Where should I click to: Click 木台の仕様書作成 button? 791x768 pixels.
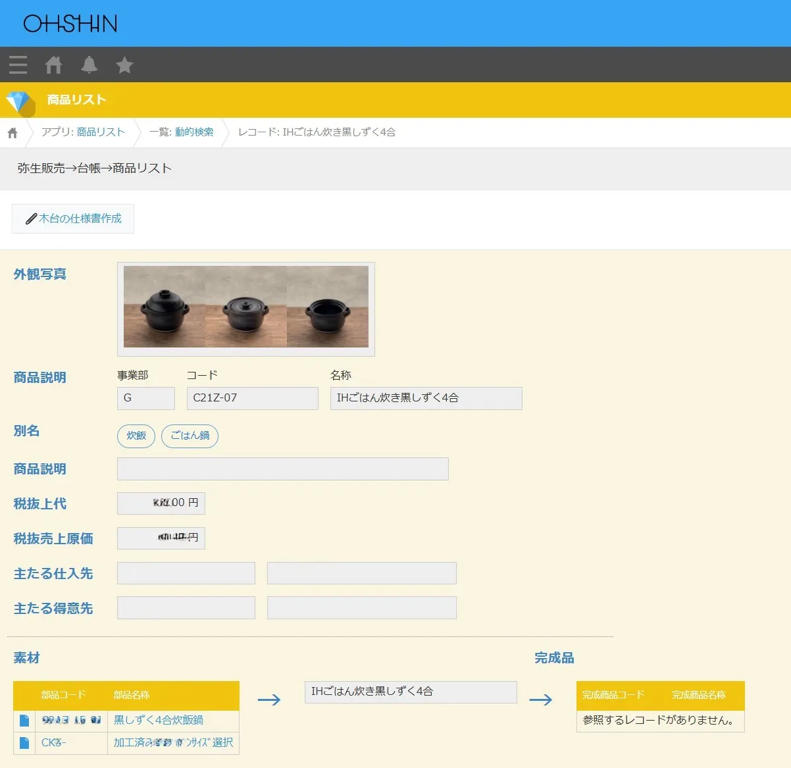(x=73, y=218)
